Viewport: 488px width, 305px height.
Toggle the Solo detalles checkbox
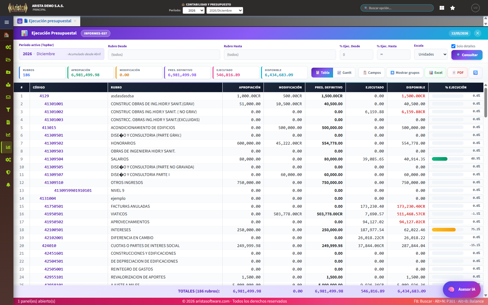pos(453,46)
